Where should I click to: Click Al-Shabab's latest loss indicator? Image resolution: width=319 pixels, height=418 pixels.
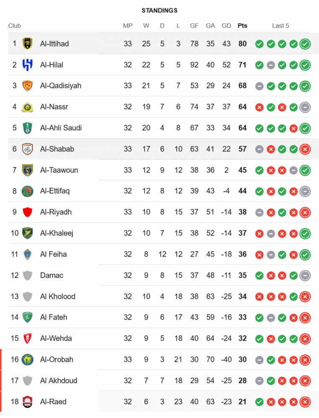coord(305,149)
